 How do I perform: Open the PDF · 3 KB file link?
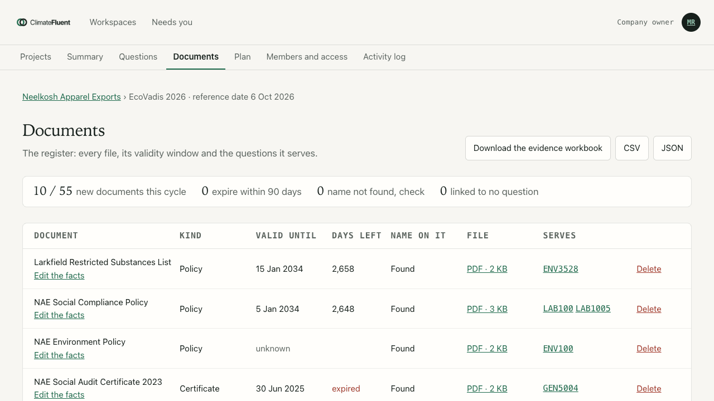tap(487, 309)
